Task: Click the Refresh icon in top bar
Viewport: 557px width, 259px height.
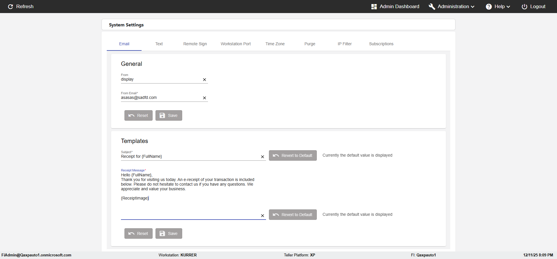Action: click(x=10, y=6)
